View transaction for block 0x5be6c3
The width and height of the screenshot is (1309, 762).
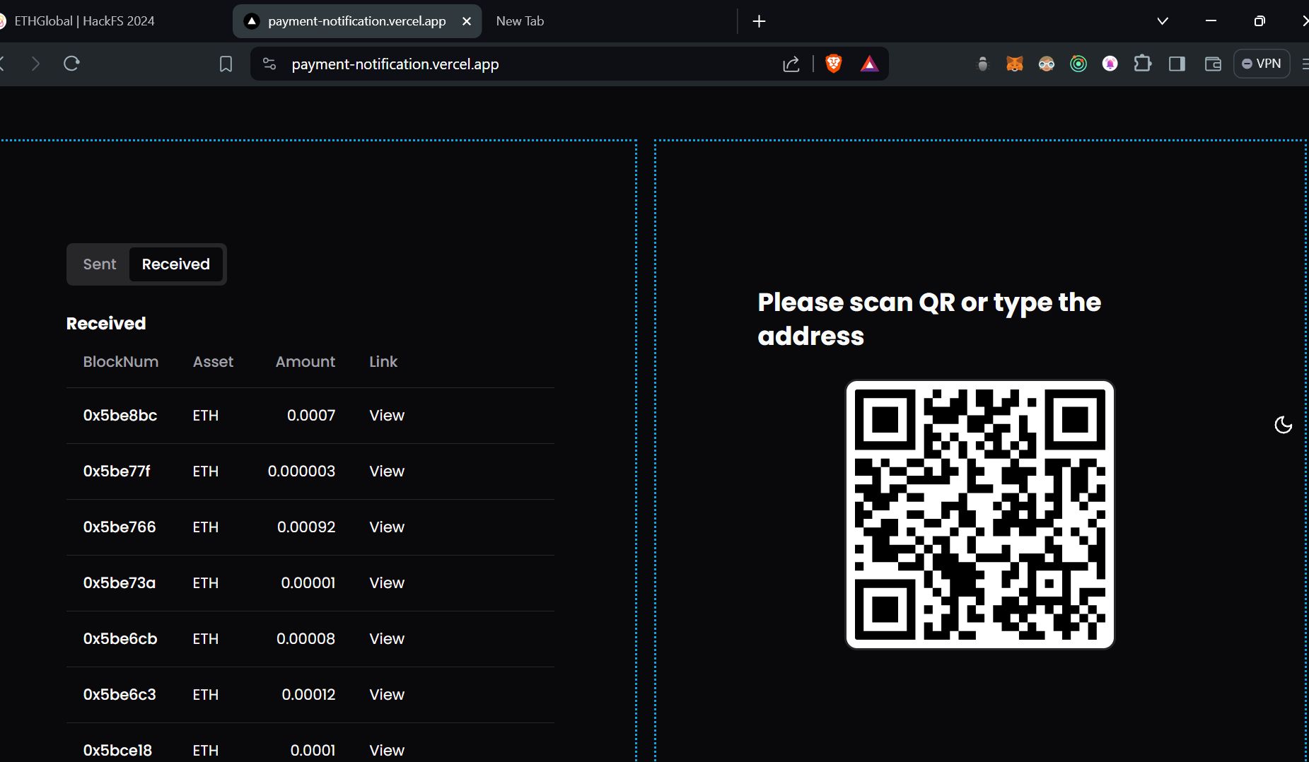point(387,695)
